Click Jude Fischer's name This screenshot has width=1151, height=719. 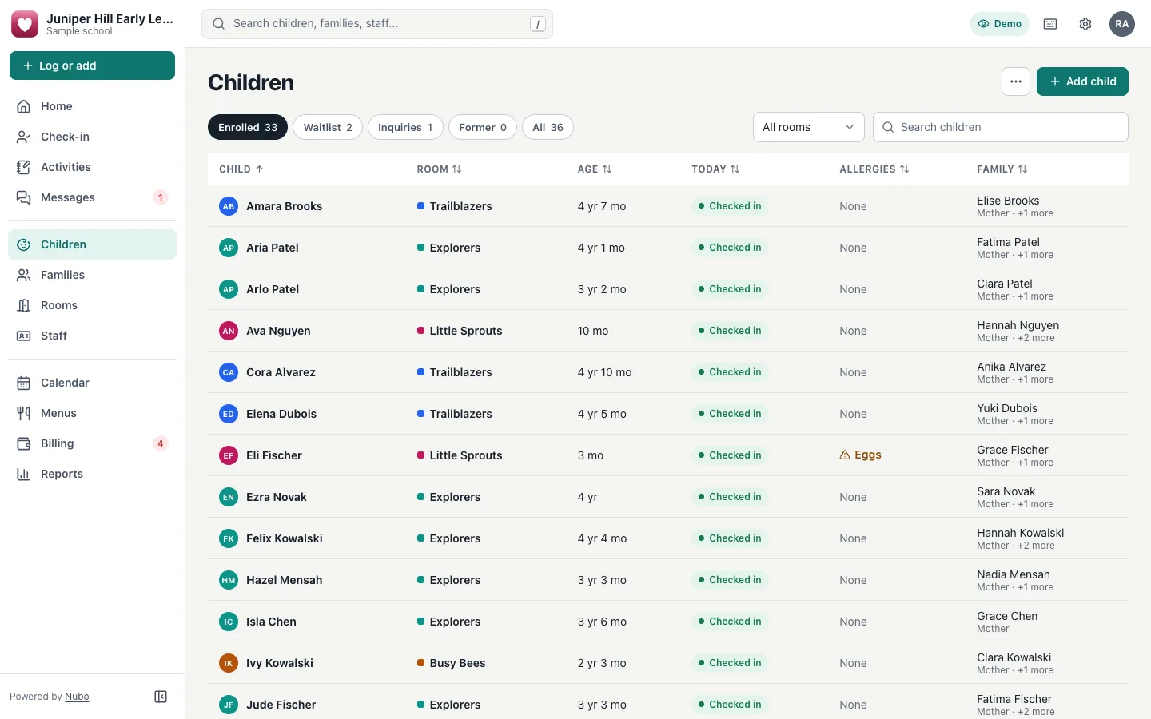[281, 705]
